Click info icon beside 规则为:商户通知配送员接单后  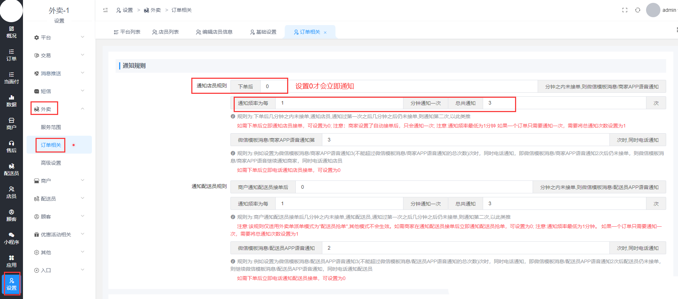[x=233, y=217]
